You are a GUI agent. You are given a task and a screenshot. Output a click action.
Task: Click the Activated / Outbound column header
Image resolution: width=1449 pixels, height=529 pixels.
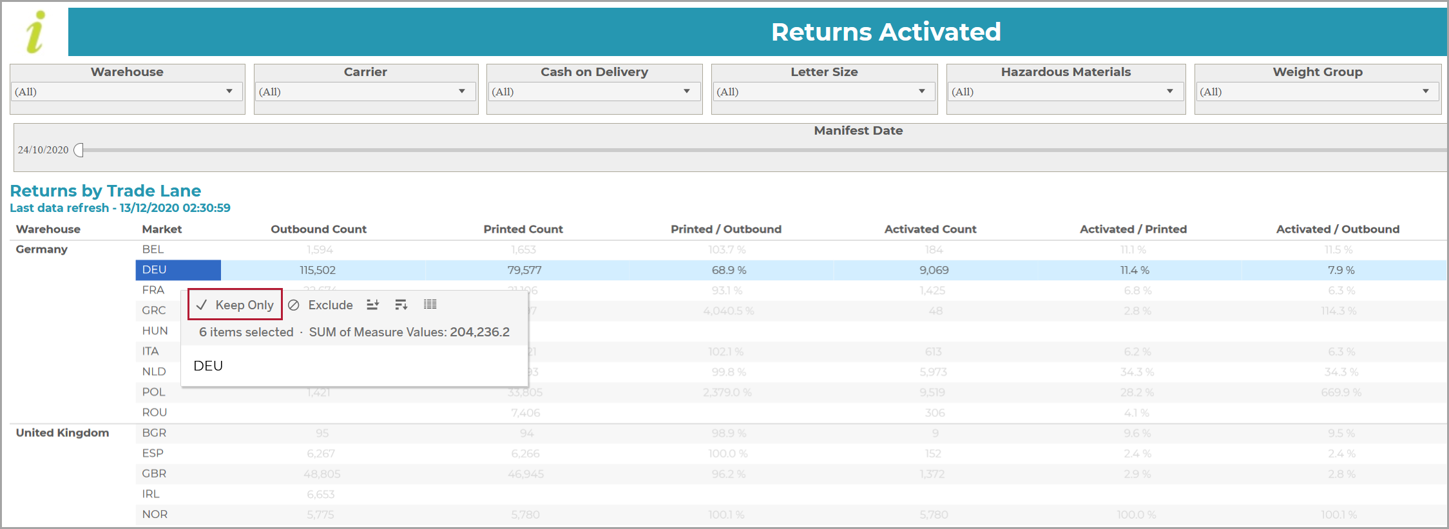(1338, 229)
